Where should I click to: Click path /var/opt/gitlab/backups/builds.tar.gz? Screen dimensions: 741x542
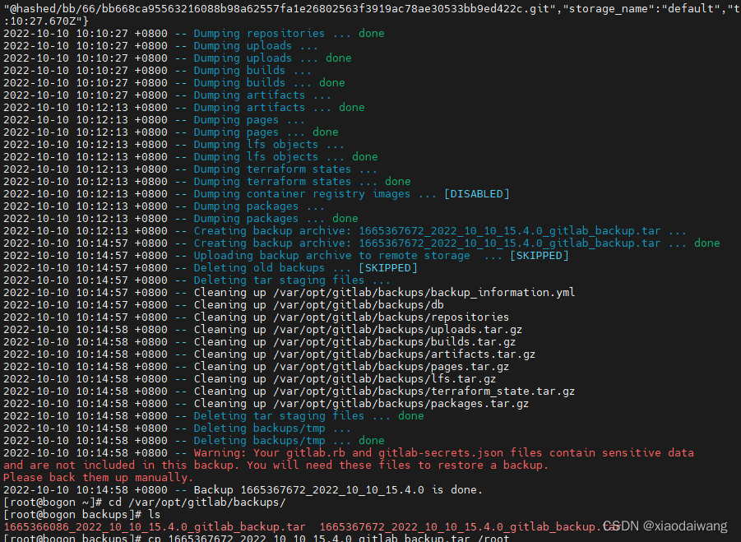click(x=394, y=341)
